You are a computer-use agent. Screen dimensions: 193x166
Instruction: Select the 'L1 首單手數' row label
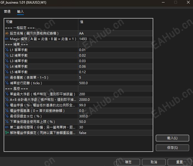coord(19,50)
